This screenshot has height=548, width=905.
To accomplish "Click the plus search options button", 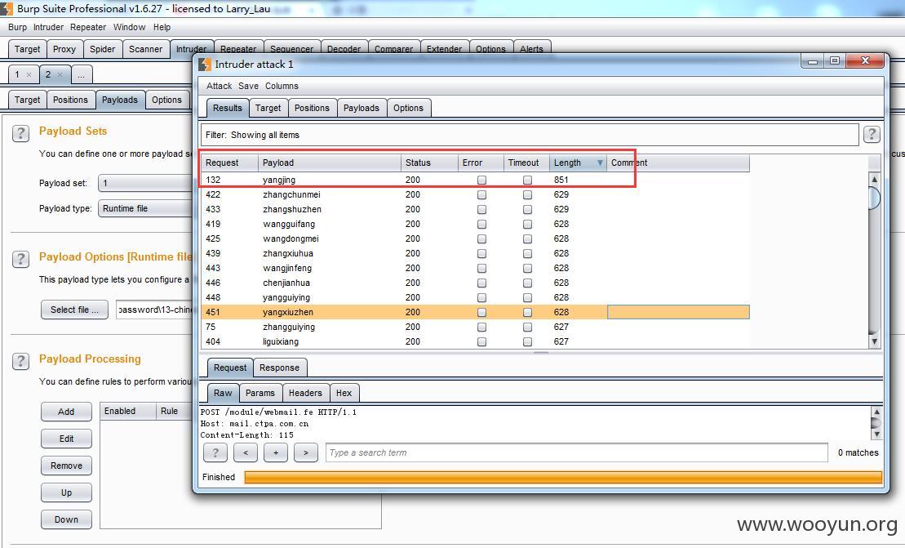I will coord(276,452).
